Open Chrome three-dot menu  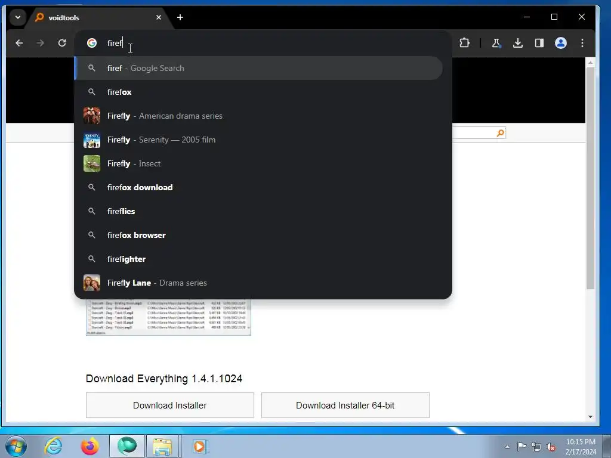coord(582,43)
